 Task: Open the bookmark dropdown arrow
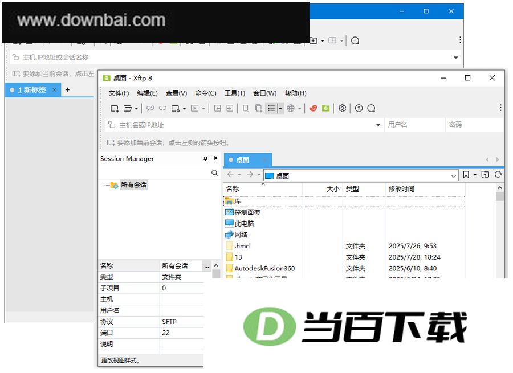coord(475,175)
